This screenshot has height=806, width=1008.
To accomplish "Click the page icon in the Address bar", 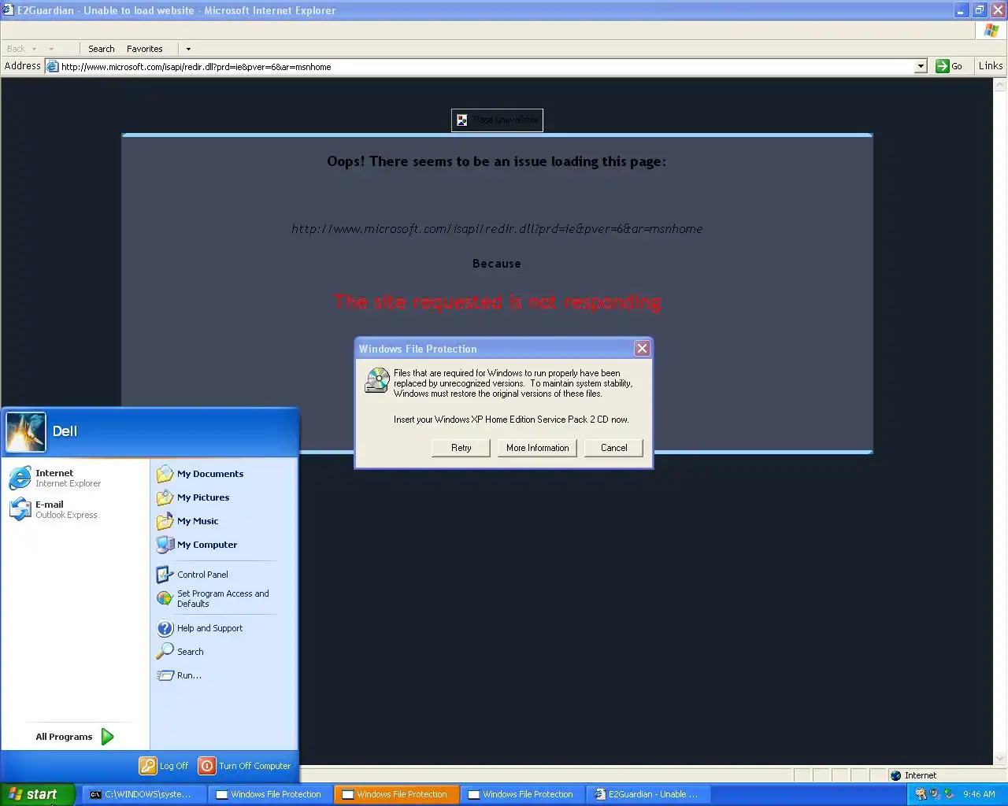I will (x=53, y=66).
